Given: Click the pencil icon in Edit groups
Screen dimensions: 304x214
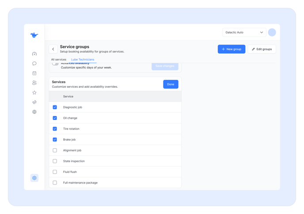Looking at the screenshot, I should tap(253, 49).
